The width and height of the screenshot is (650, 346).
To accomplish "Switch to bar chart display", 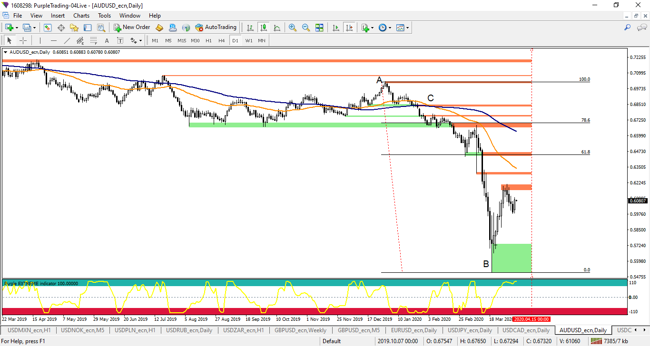I will [250, 28].
